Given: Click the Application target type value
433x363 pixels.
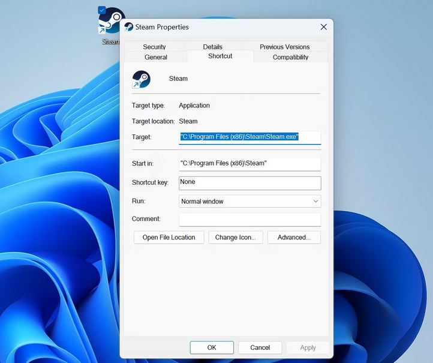Looking at the screenshot, I should tap(194, 106).
